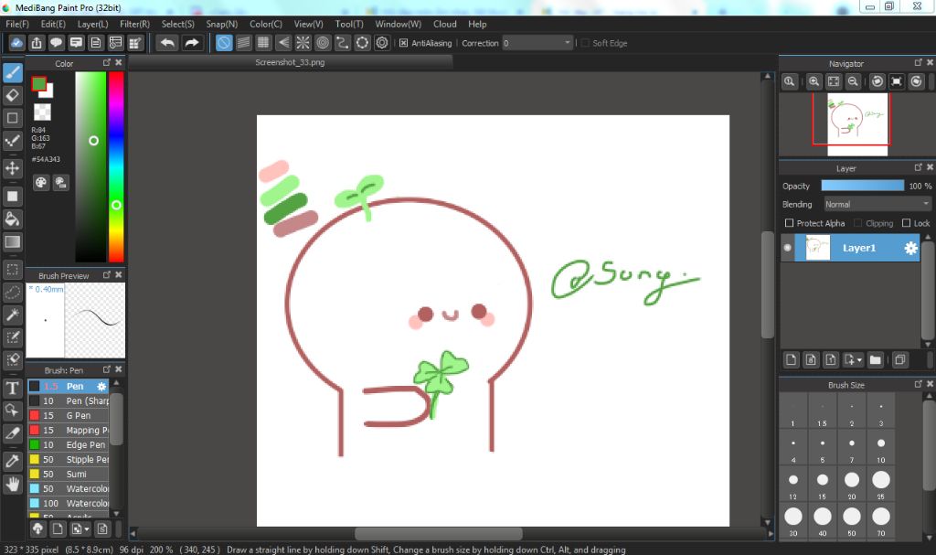The width and height of the screenshot is (936, 555).
Task: Enable the Protect Alpha checkbox
Action: click(789, 223)
